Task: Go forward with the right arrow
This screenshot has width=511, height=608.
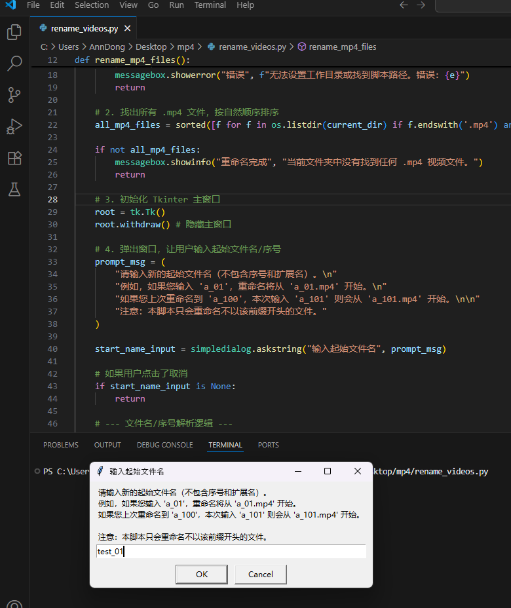Action: tap(421, 5)
